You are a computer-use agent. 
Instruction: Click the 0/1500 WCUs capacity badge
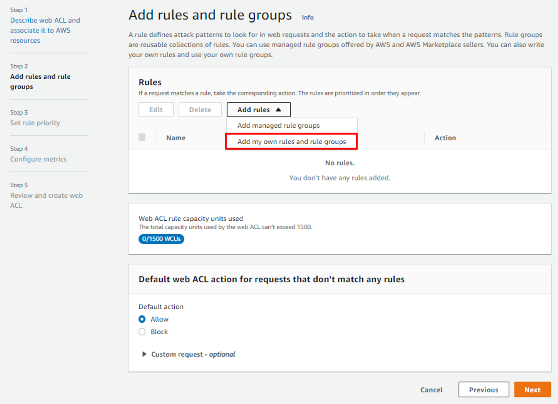click(161, 239)
